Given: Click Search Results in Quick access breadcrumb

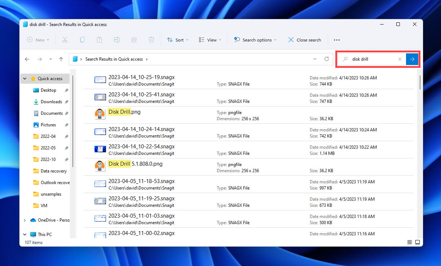Looking at the screenshot, I should [x=114, y=59].
